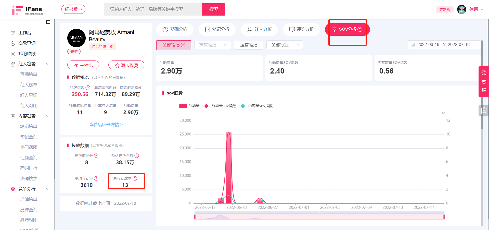Open the Armani Beauty brand avatar
489x231 pixels.
pyautogui.click(x=76, y=38)
